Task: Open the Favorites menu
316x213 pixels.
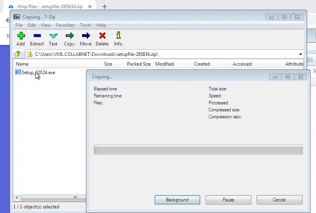Action: 65,25
